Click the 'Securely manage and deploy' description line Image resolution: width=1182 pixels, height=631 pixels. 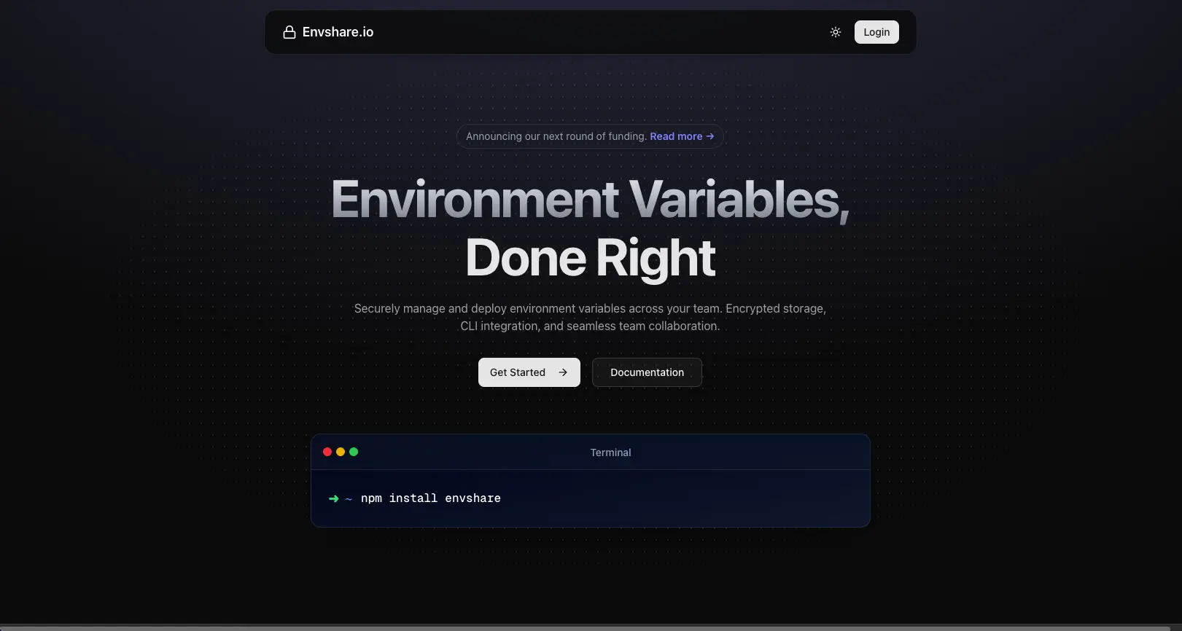pos(590,308)
